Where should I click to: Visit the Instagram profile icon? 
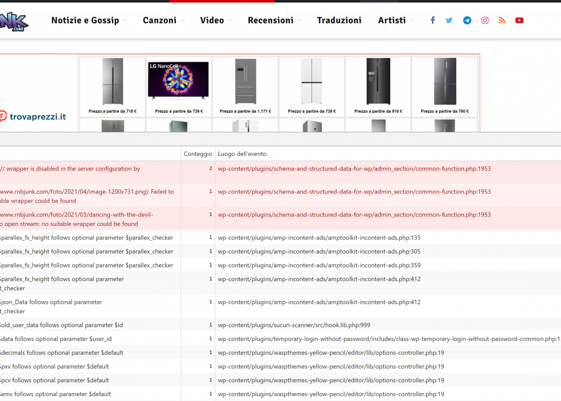(485, 20)
